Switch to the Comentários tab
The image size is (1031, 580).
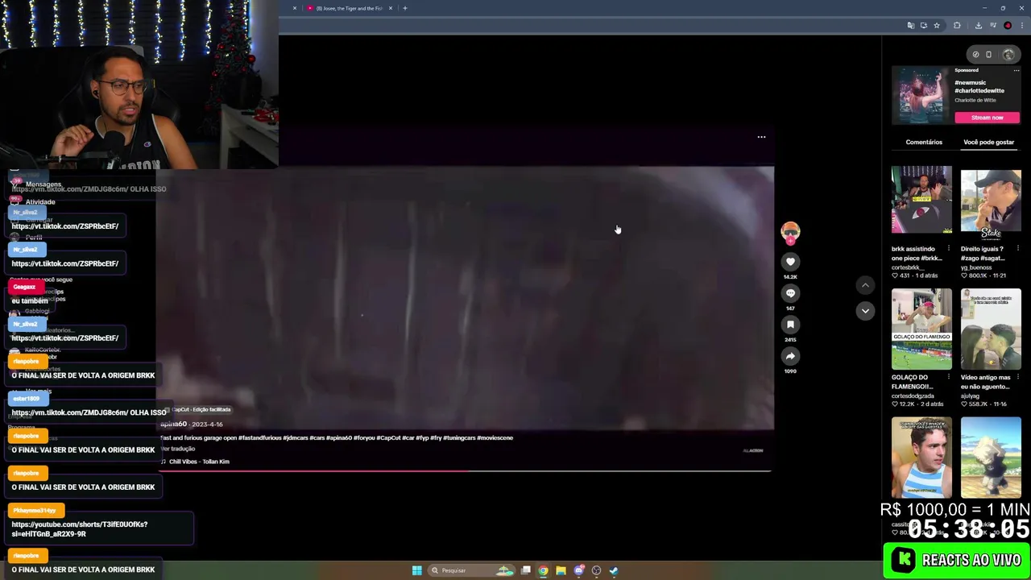tap(924, 142)
